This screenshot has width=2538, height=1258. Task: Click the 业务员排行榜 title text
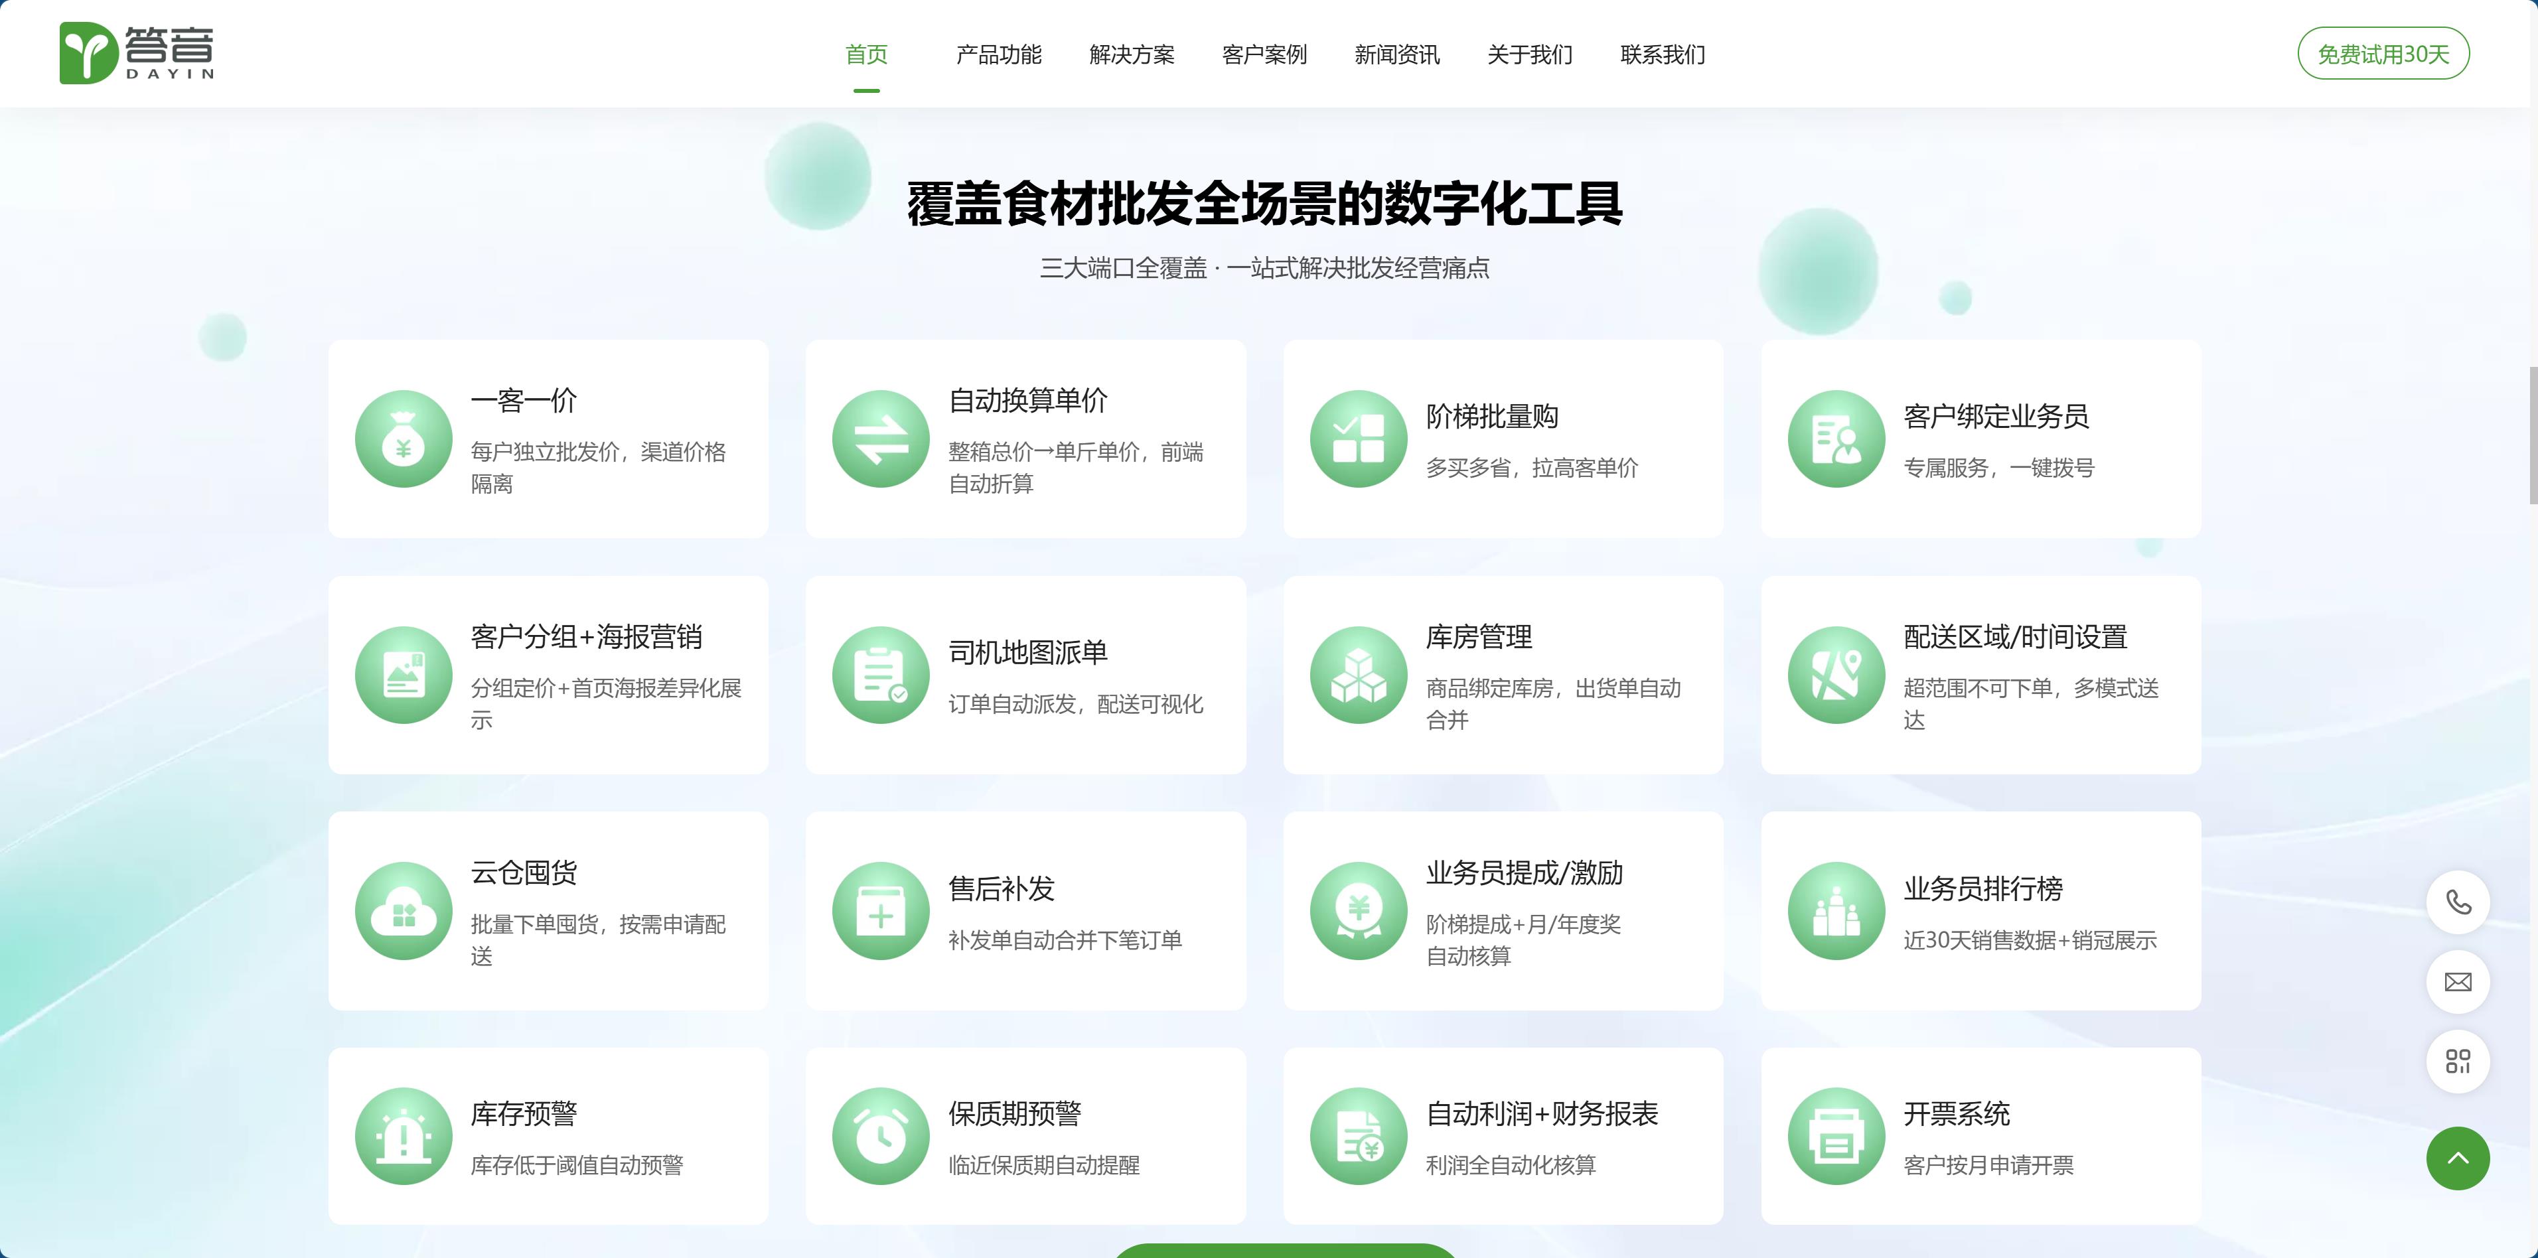[1983, 888]
